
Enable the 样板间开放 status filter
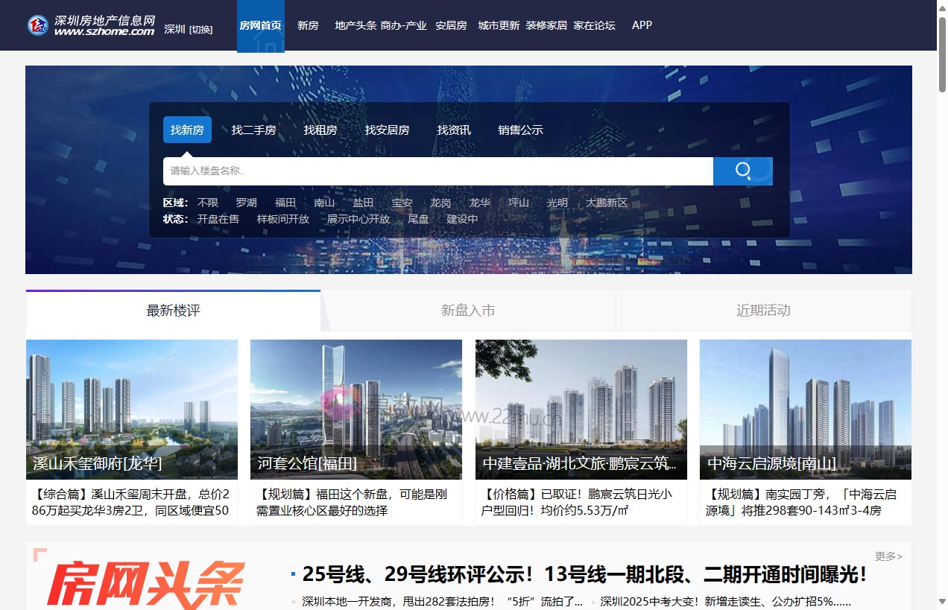click(282, 219)
